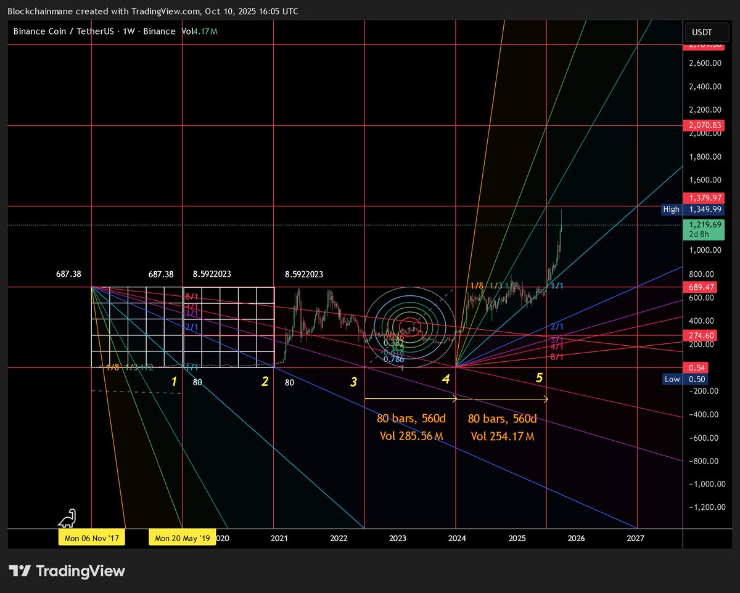Click the 2,400.00 price axis label
The height and width of the screenshot is (593, 740).
704,86
